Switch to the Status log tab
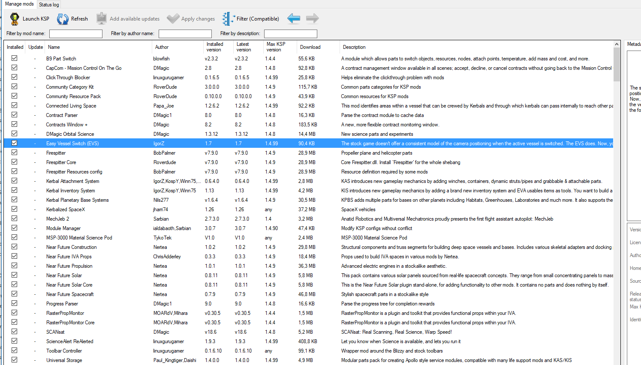The width and height of the screenshot is (641, 365). point(49,5)
